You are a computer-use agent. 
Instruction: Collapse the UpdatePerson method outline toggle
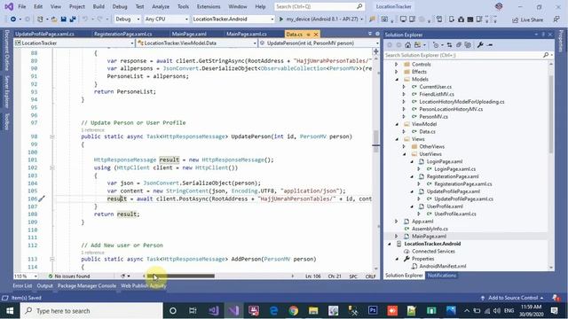tap(51, 136)
